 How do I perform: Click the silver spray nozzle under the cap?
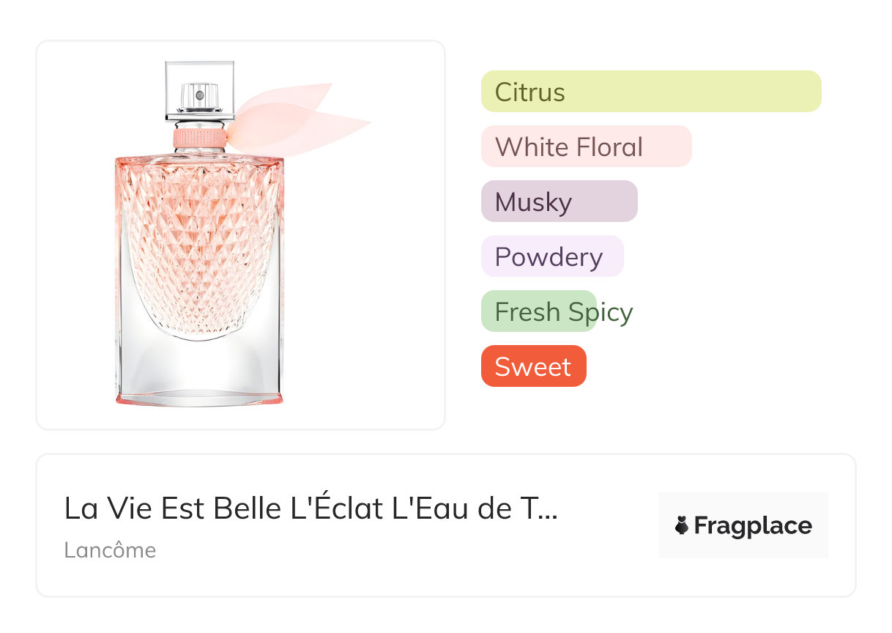(x=199, y=97)
